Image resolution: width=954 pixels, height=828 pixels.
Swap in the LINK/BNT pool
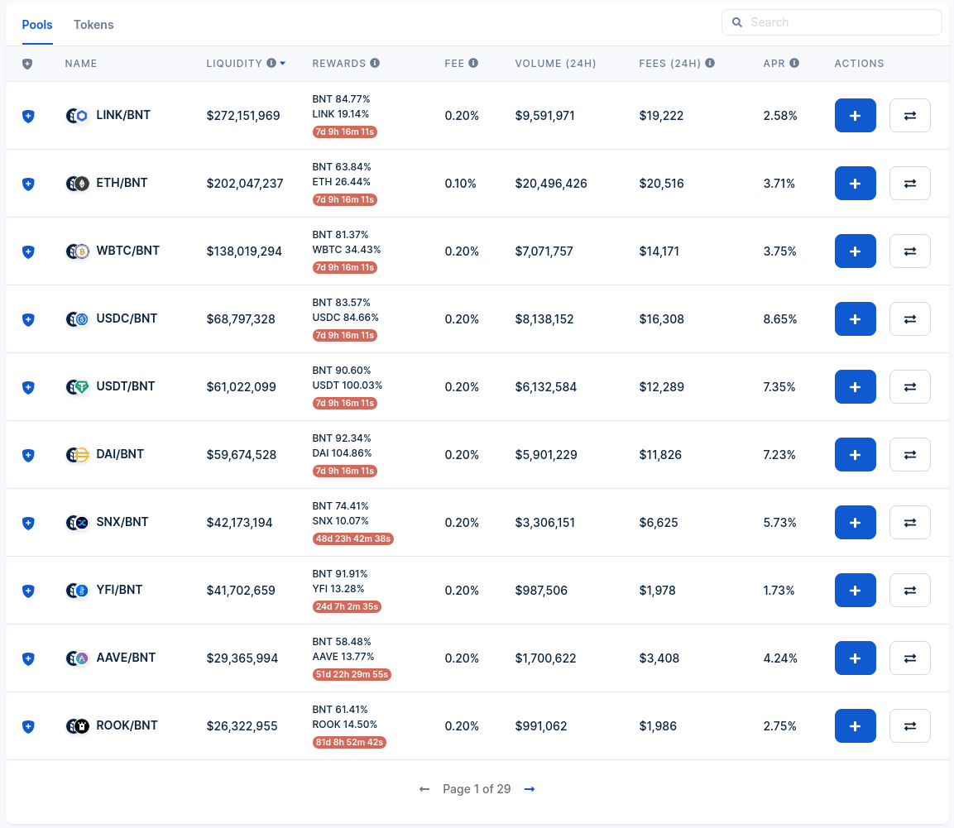909,116
